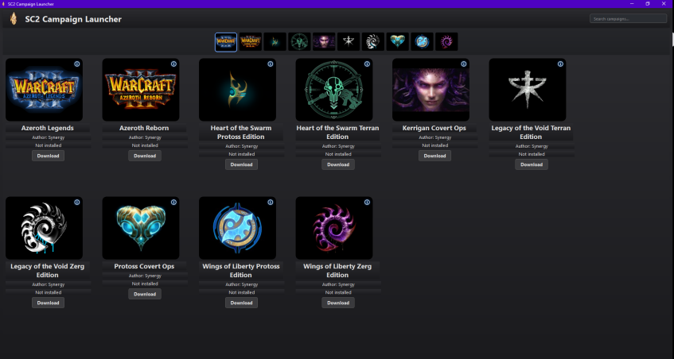This screenshot has width=674, height=359.
Task: Open the Kerrigan Covert Ops cover image
Action: 431,90
